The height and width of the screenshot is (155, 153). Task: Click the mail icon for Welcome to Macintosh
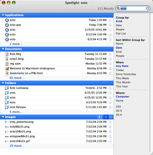[x=7, y=69]
